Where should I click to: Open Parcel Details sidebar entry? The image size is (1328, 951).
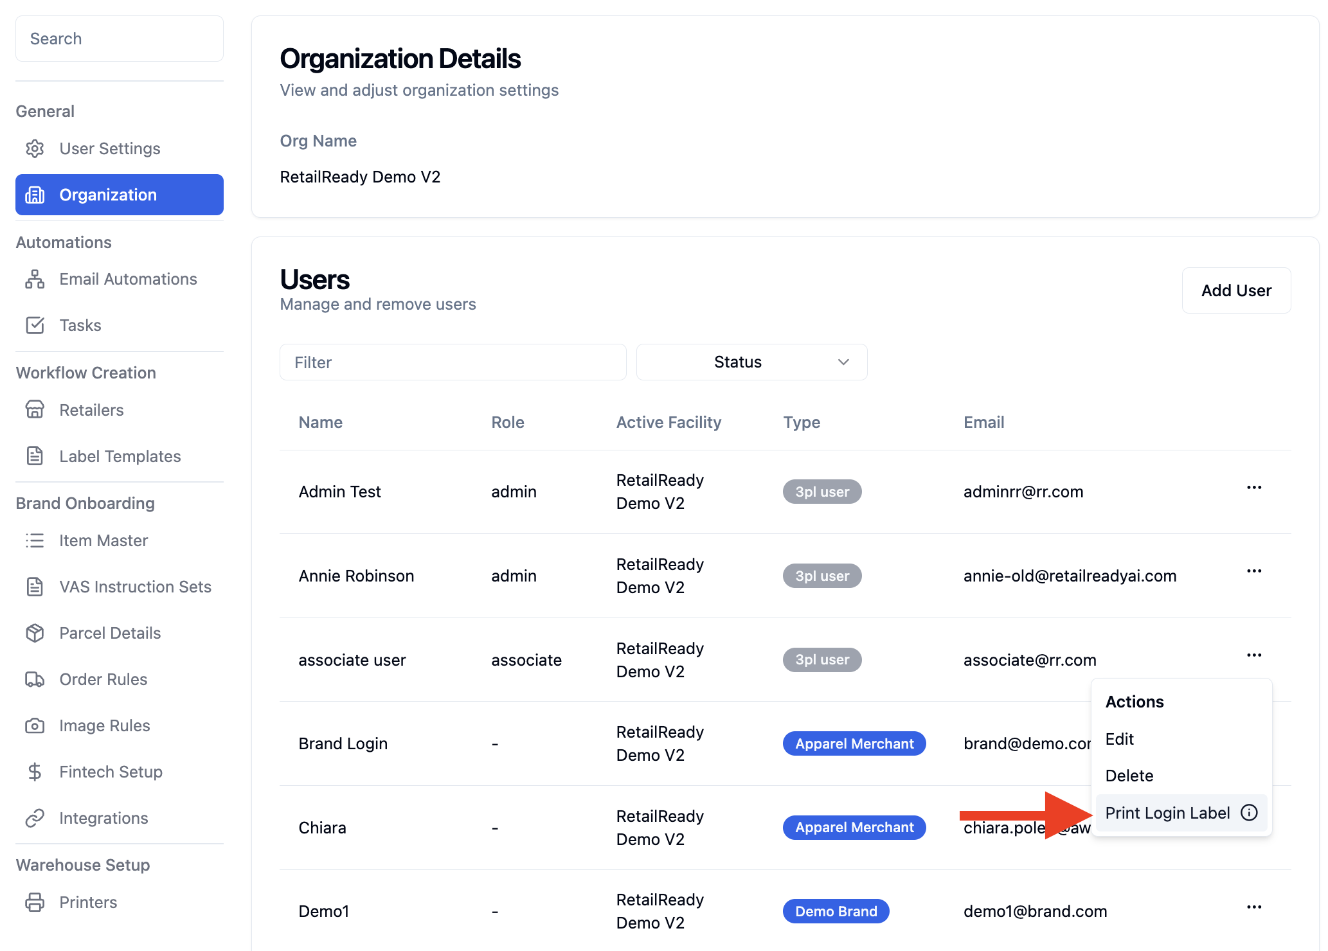pos(120,633)
